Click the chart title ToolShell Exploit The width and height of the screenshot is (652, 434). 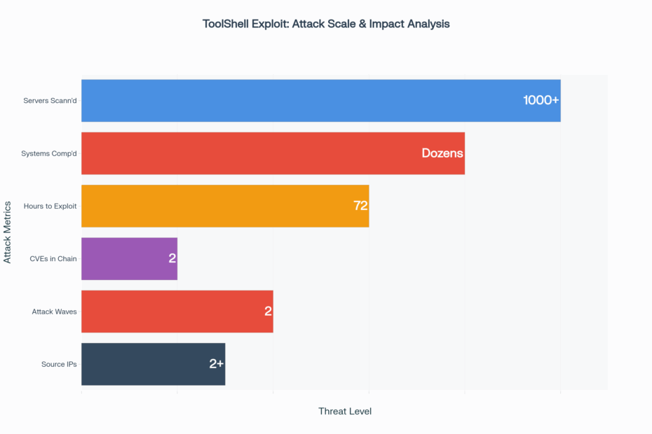326,24
